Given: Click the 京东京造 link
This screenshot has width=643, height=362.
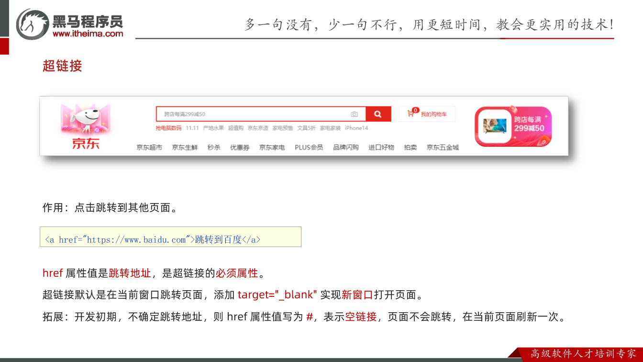Looking at the screenshot, I should [x=258, y=128].
